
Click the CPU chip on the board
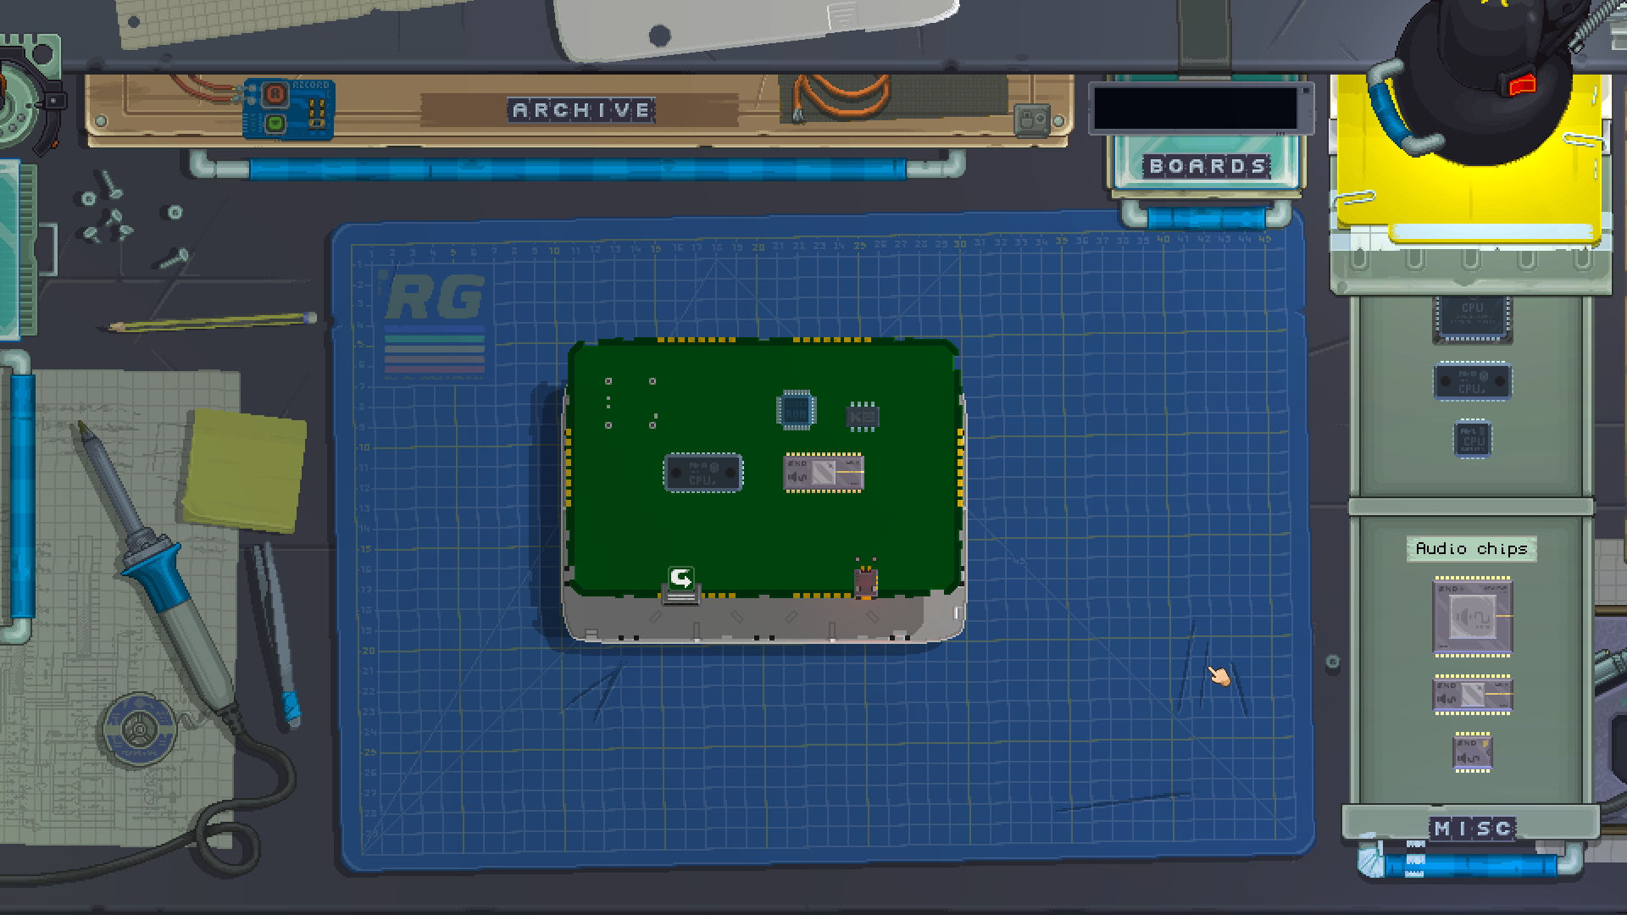[702, 473]
